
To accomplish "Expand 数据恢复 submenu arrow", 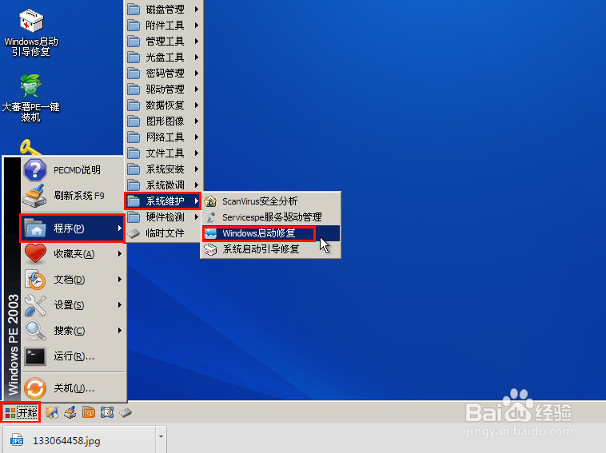I will [x=197, y=105].
